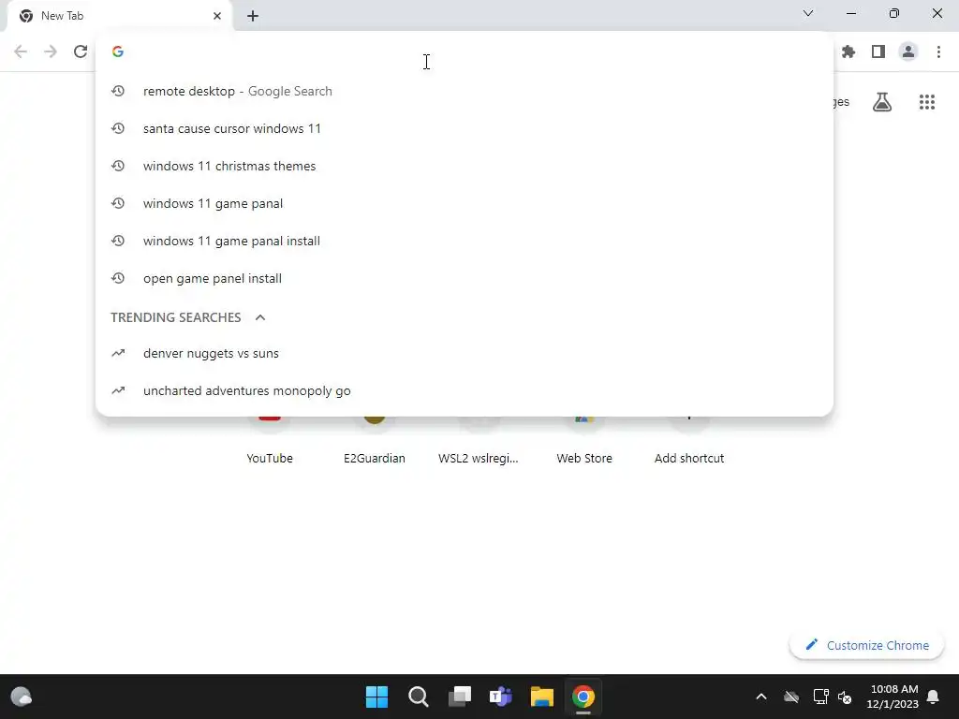Viewport: 959px width, 719px height.
Task: Open the notifications bell
Action: (x=934, y=697)
